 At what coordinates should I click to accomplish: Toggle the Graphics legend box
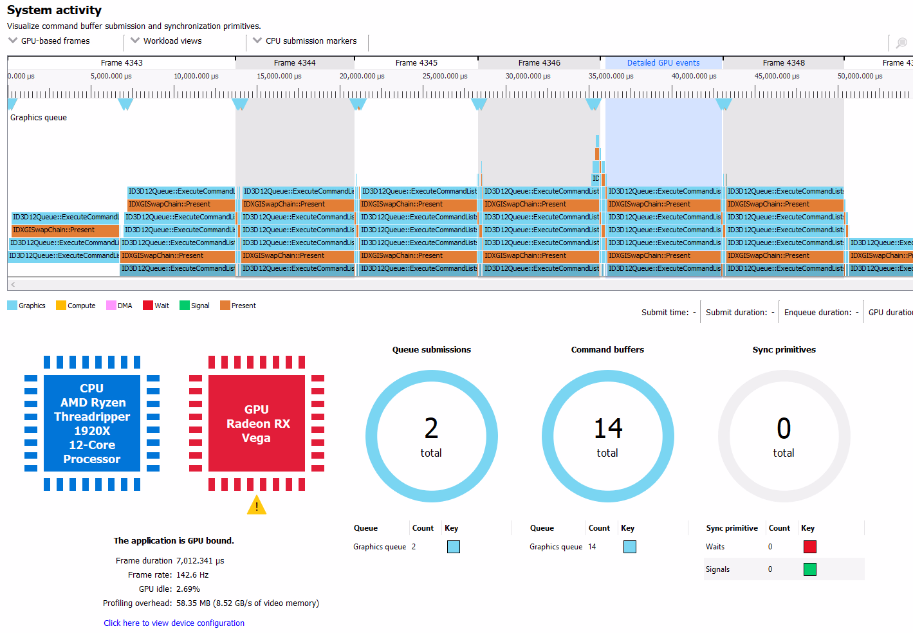click(12, 306)
